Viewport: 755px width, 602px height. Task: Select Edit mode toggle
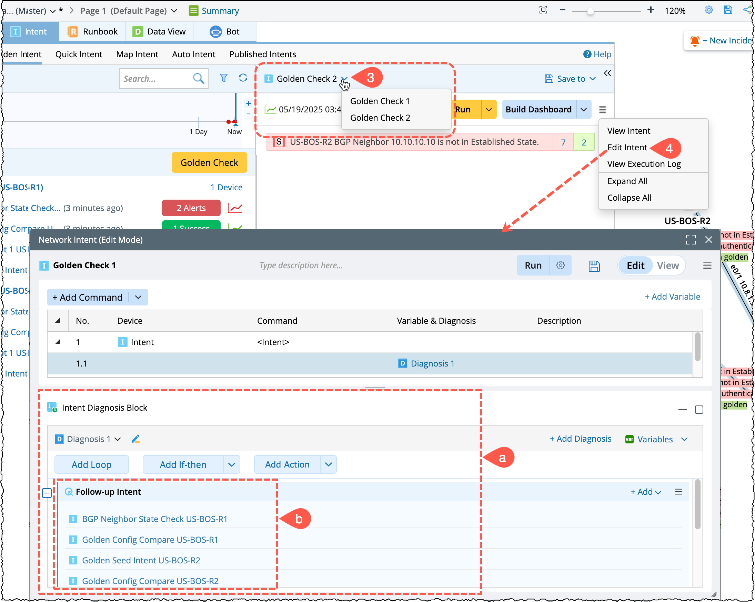pyautogui.click(x=635, y=265)
